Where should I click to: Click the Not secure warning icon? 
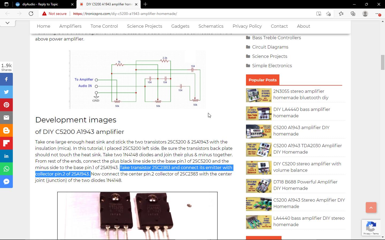(x=44, y=14)
